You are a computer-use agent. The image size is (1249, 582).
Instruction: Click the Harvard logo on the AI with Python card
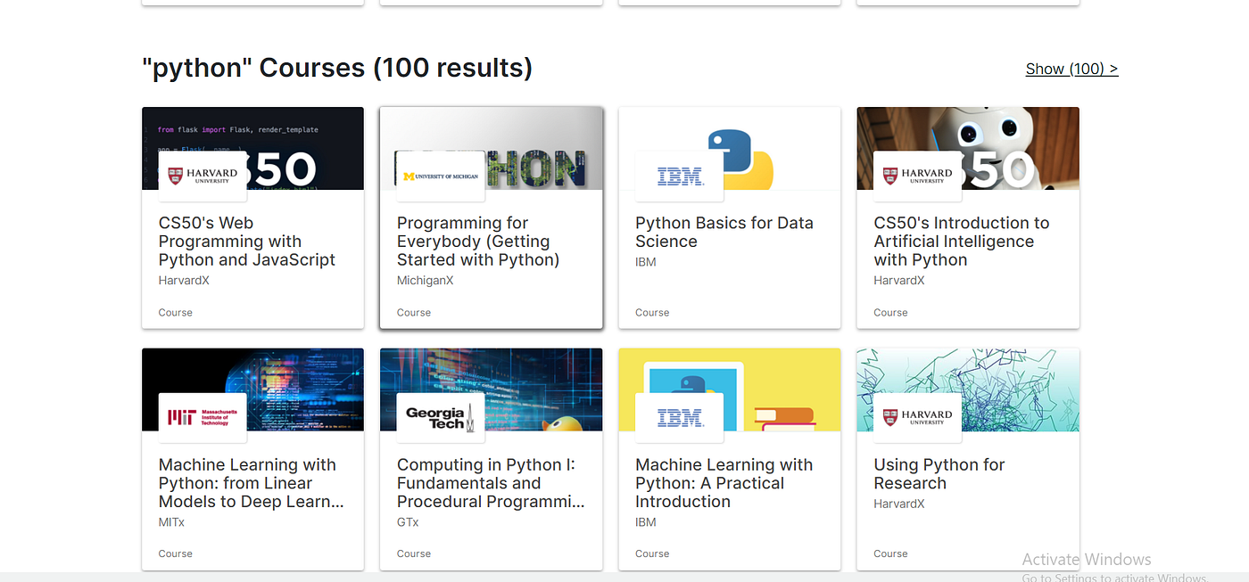coord(917,176)
